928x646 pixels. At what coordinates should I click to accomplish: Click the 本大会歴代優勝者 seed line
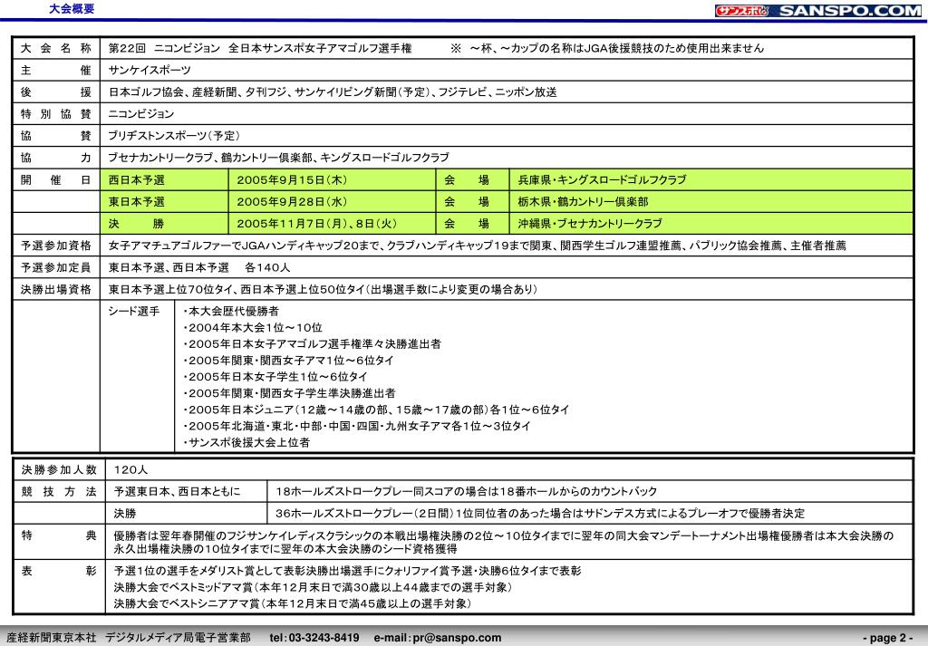(x=231, y=311)
